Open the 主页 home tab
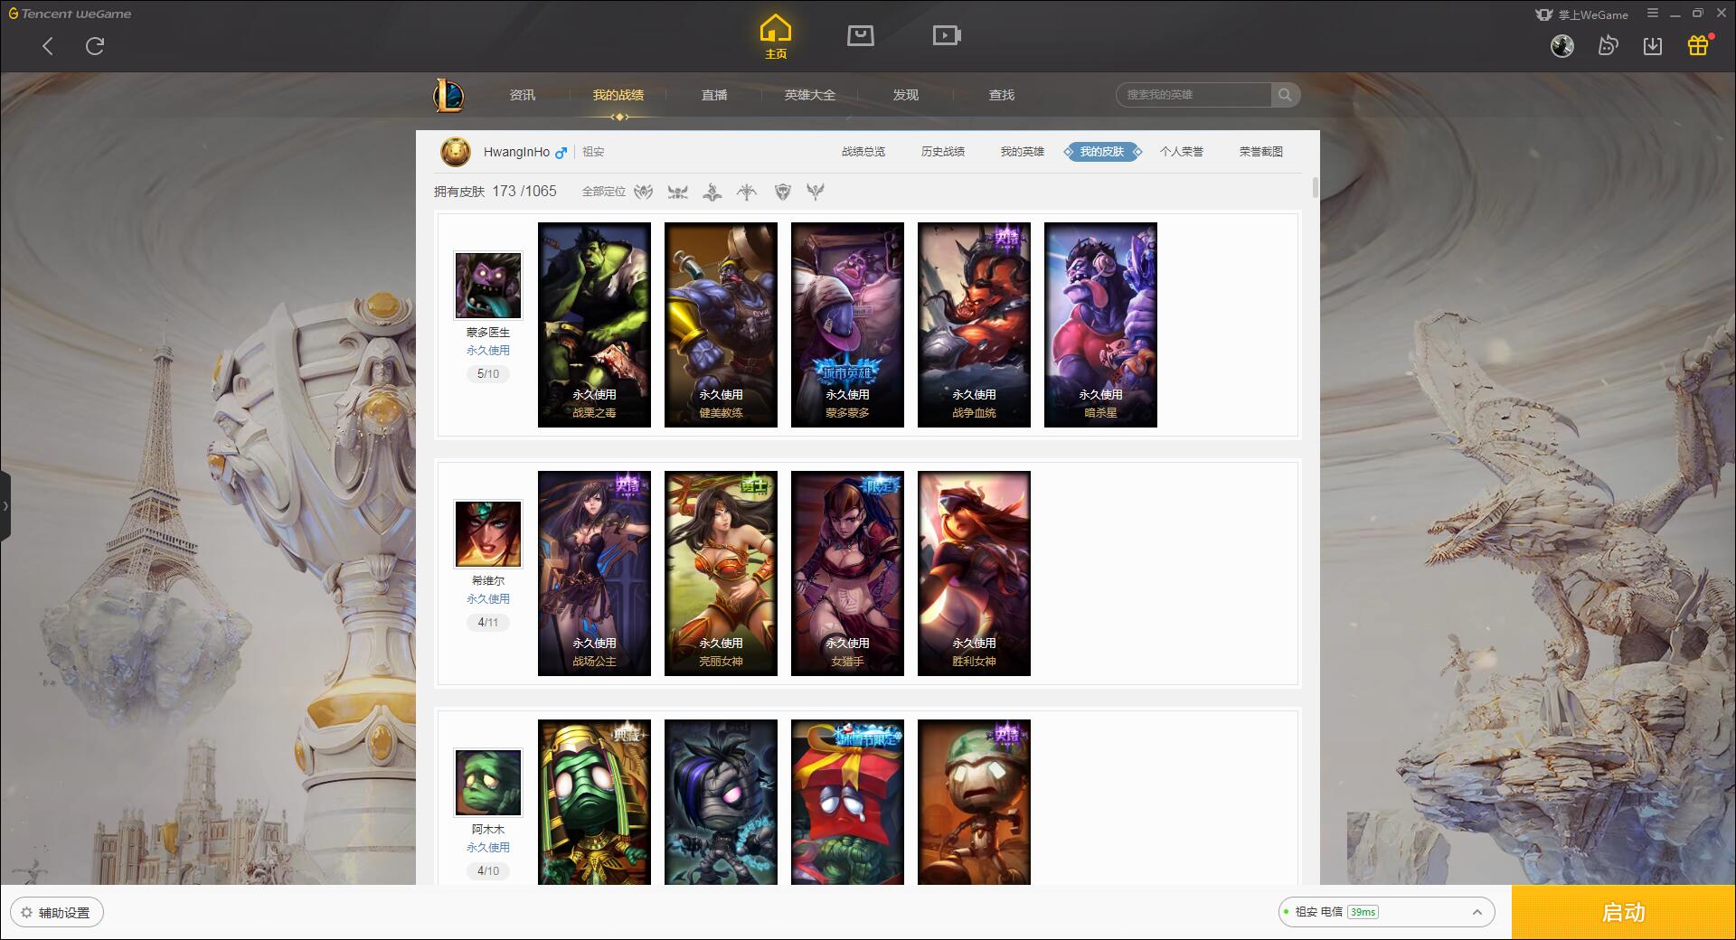The image size is (1736, 940). [776, 37]
